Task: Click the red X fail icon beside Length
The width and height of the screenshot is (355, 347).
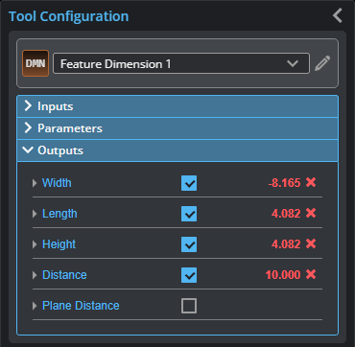Action: [311, 213]
